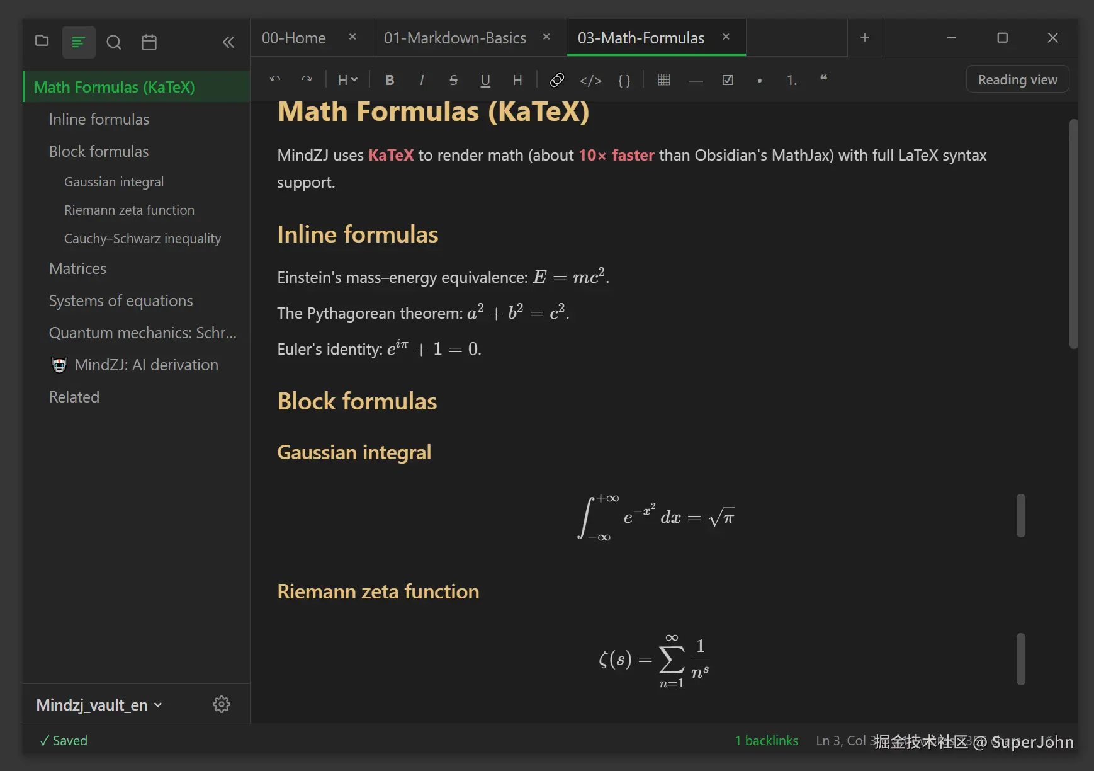
Task: Open the 01-Markdown-Basics tab
Action: pos(455,38)
